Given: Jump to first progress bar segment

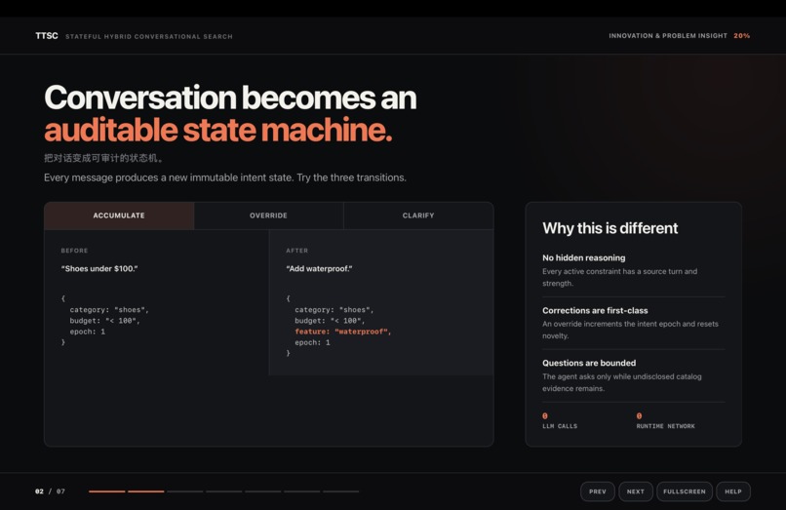Looking at the screenshot, I should coord(106,491).
